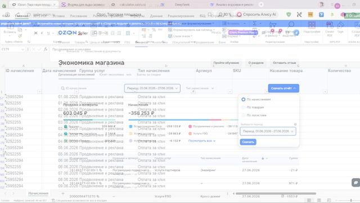The image size is (360, 203).
Task: Click the green shield protection icon in browser
Action: coord(289,15)
